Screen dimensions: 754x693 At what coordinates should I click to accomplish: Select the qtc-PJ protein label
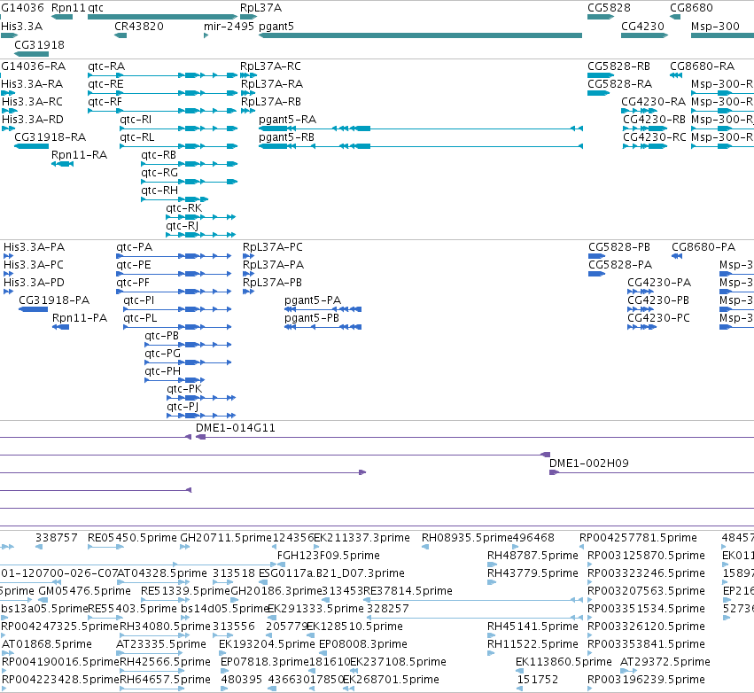[x=183, y=407]
